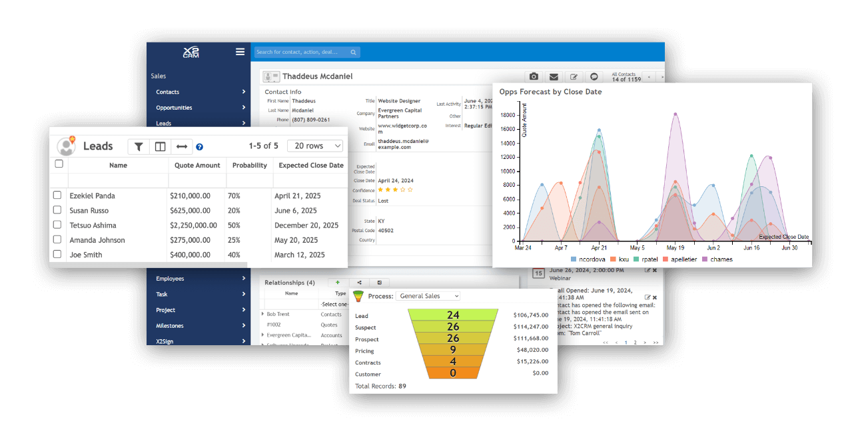Click the blue help question mark icon

point(200,147)
